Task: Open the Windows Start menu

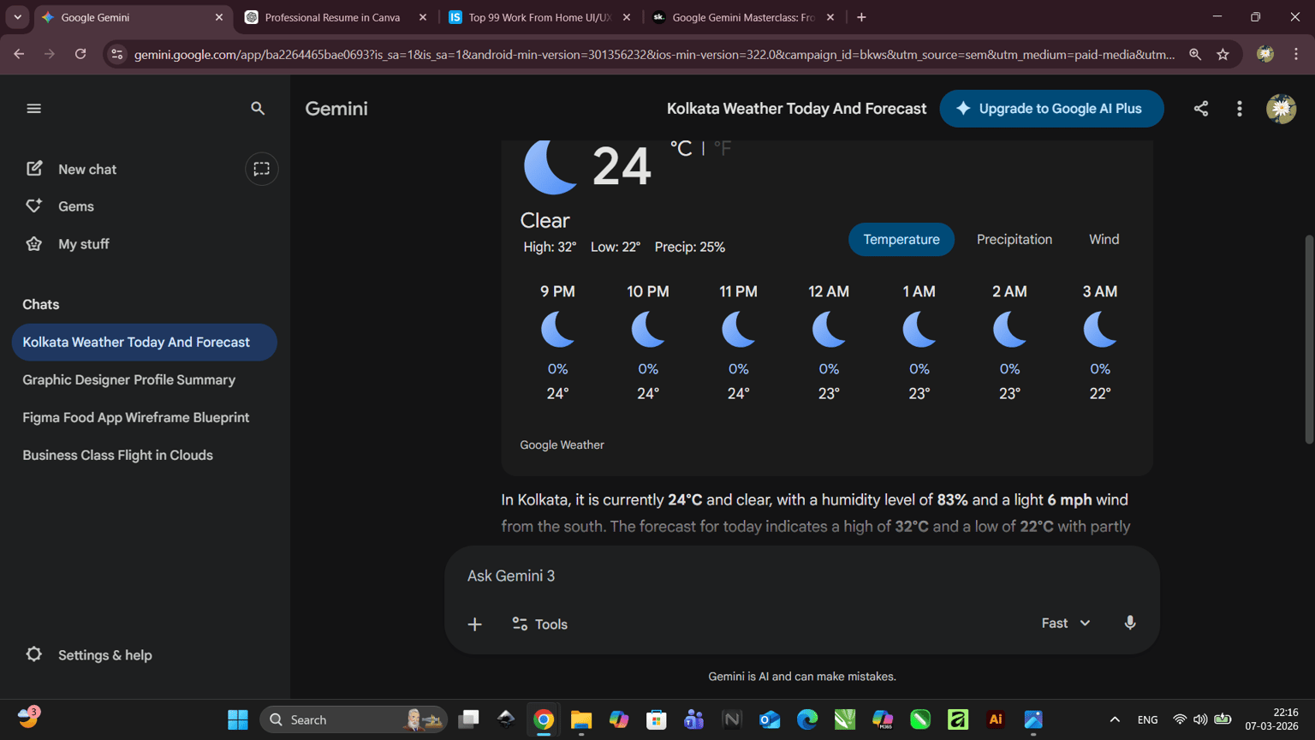Action: 237,719
